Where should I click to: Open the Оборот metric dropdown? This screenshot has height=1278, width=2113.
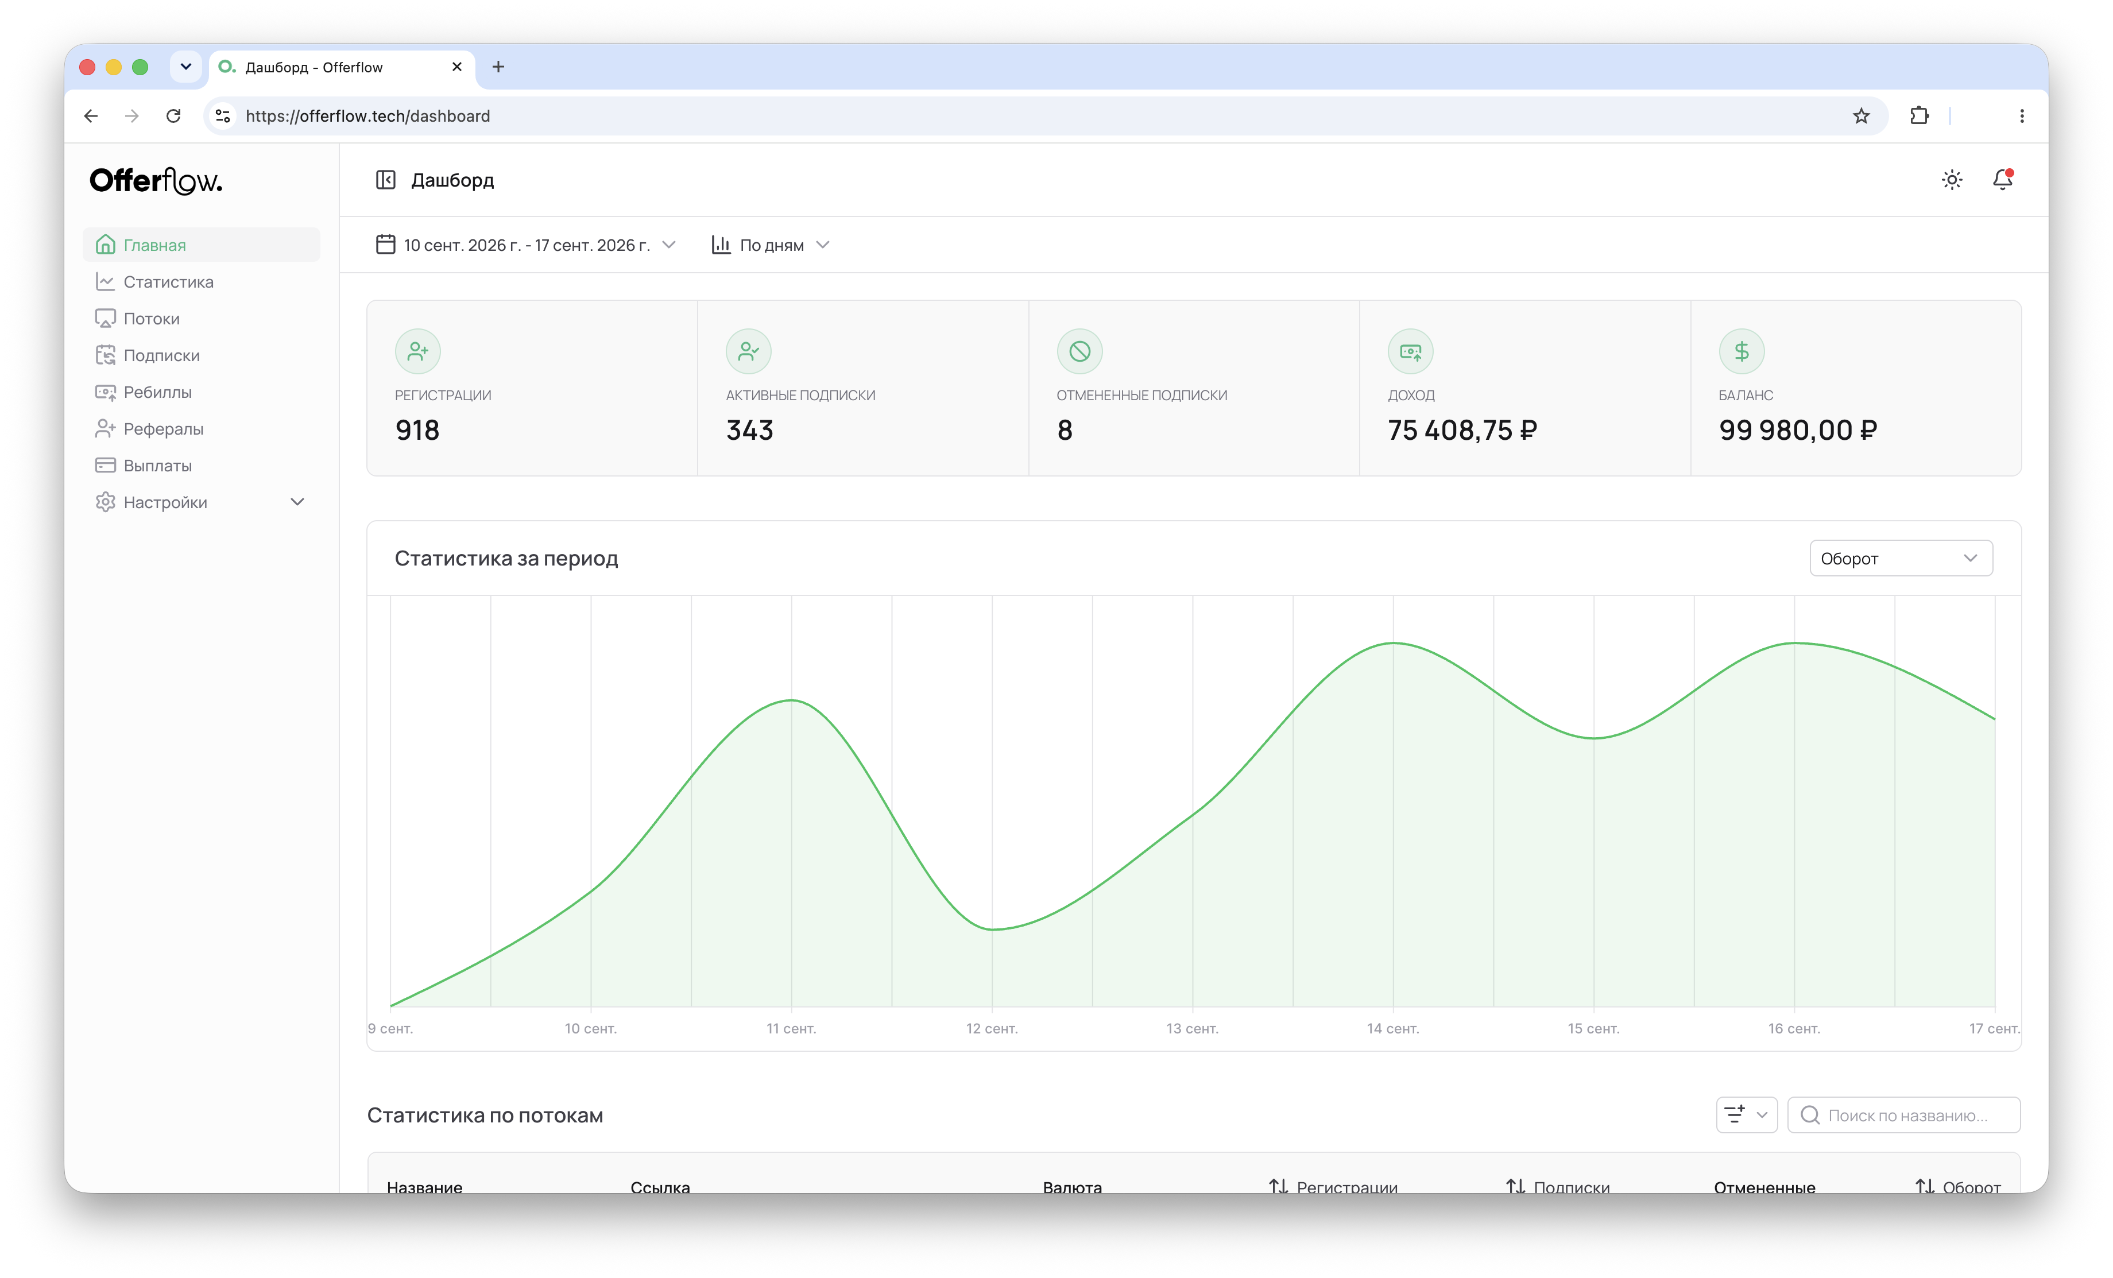point(1901,559)
